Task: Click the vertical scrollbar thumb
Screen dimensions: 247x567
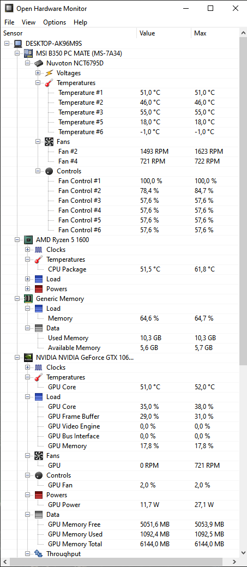Action: 243,200
